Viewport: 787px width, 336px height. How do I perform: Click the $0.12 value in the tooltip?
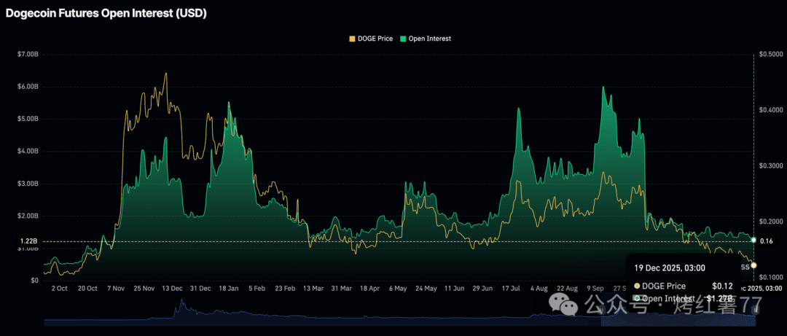coord(721,286)
